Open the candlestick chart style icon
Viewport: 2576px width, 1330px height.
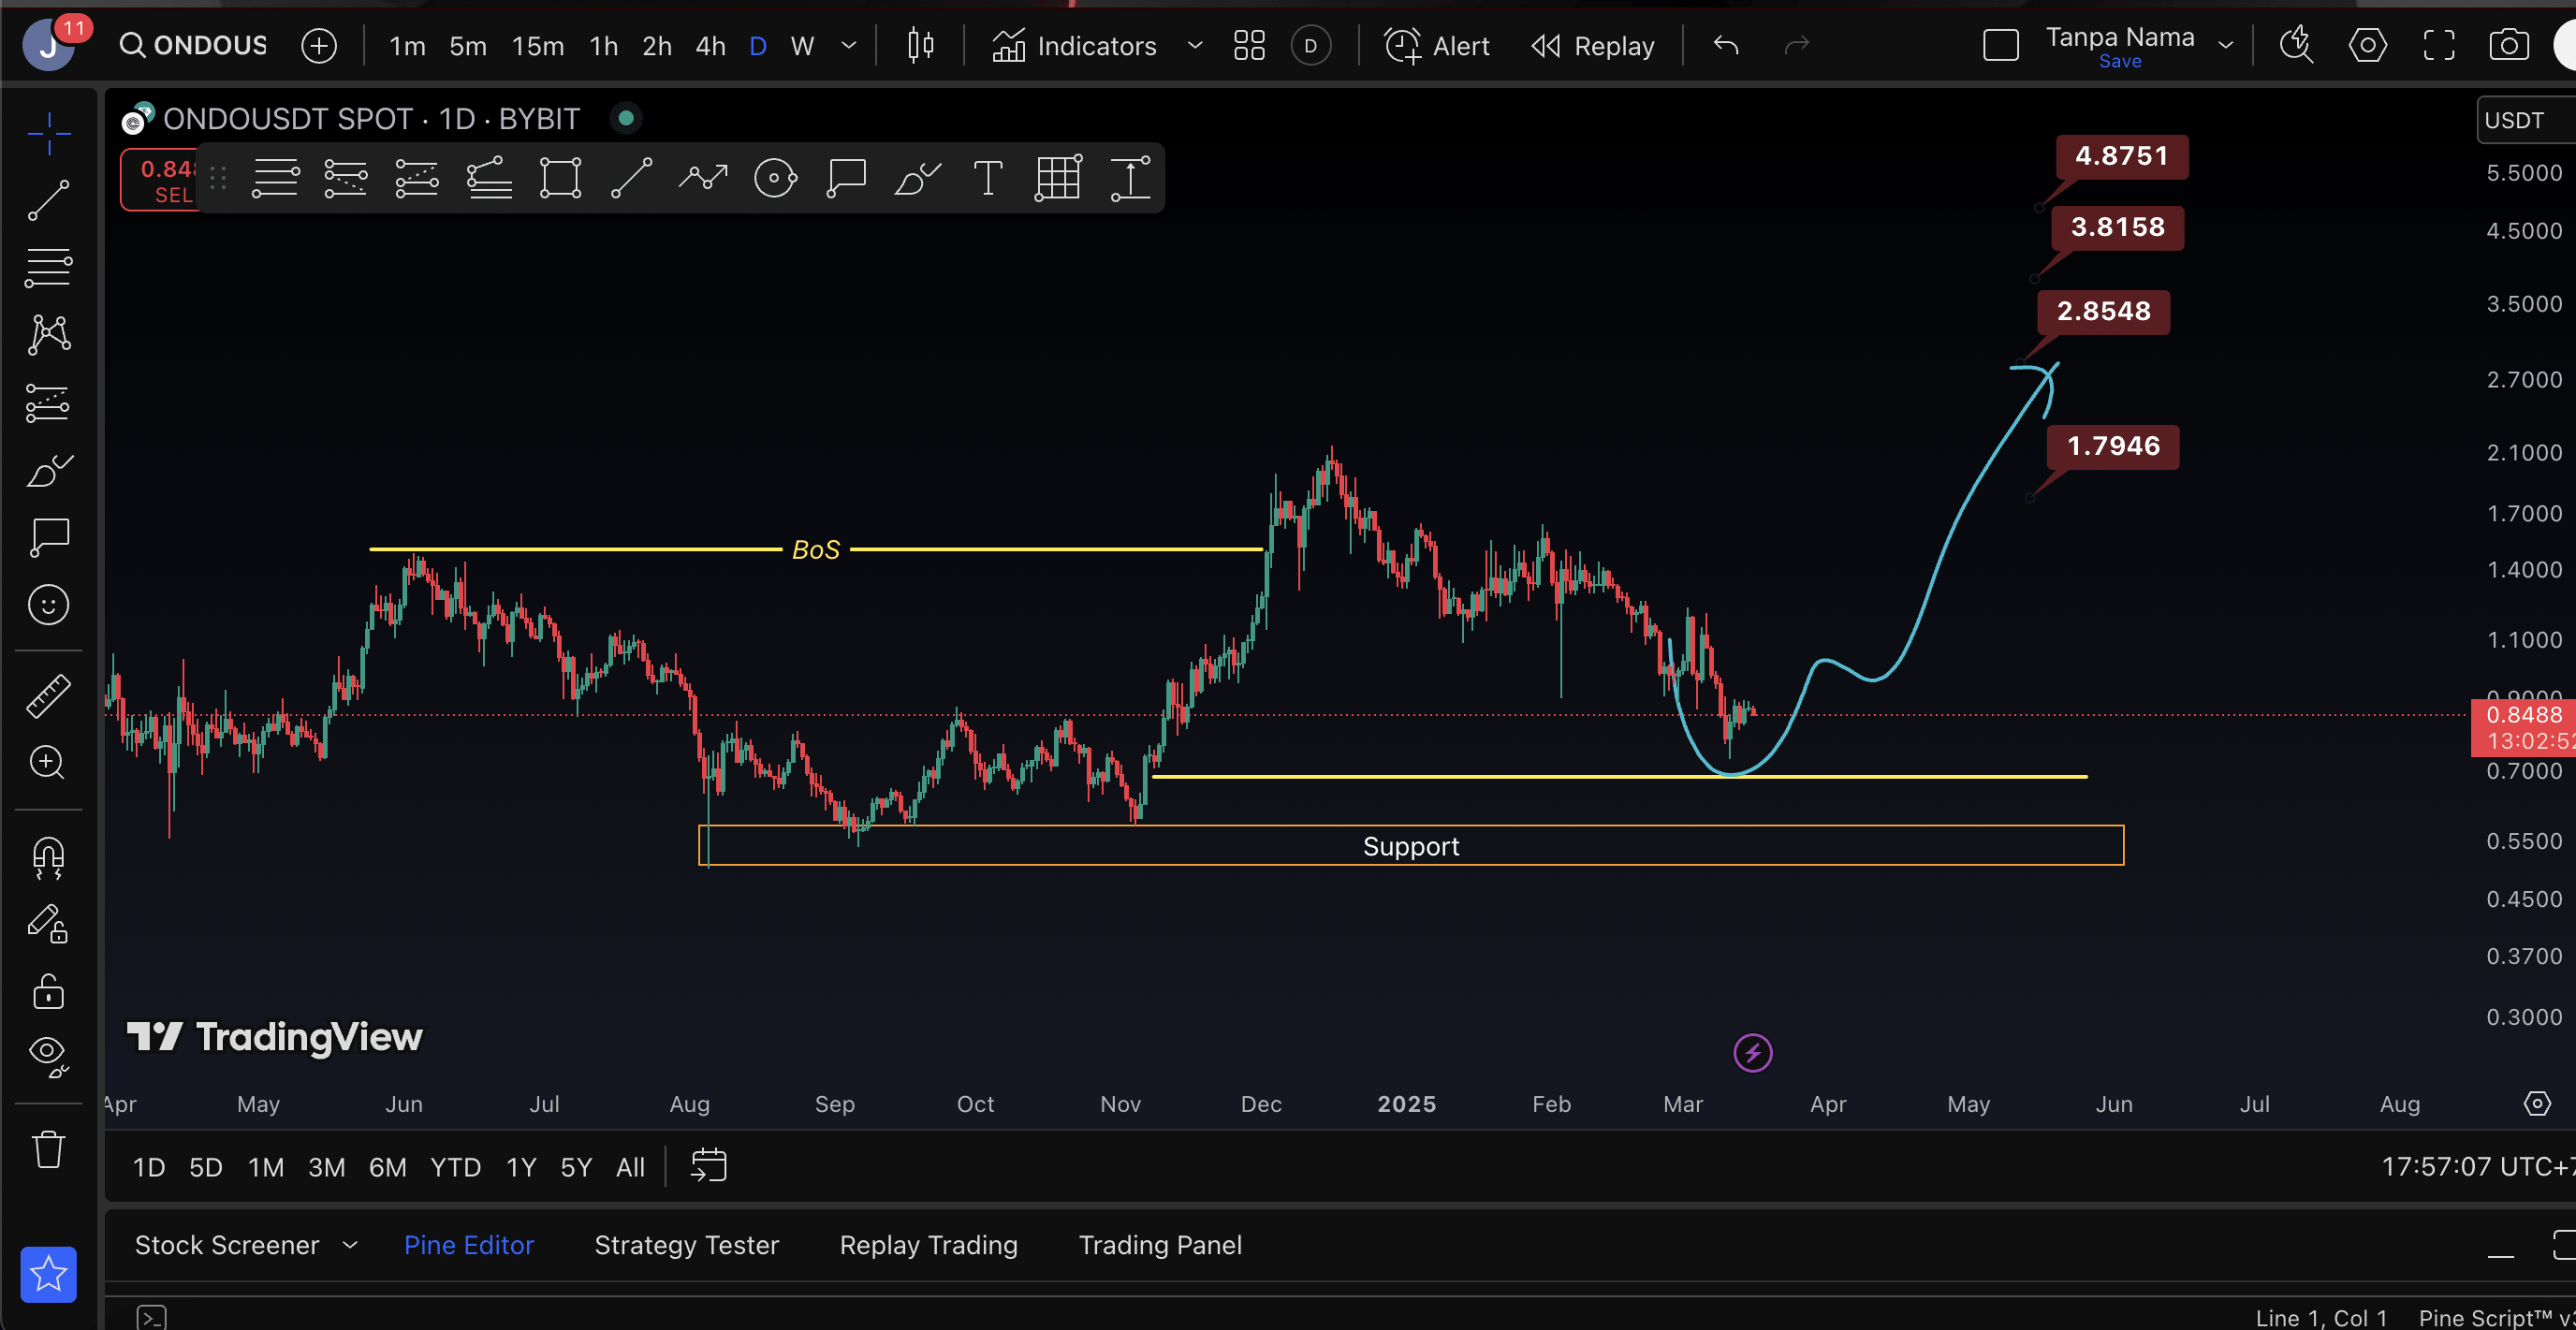[920, 46]
